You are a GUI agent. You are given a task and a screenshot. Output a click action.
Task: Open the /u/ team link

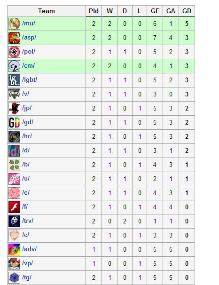(26, 179)
